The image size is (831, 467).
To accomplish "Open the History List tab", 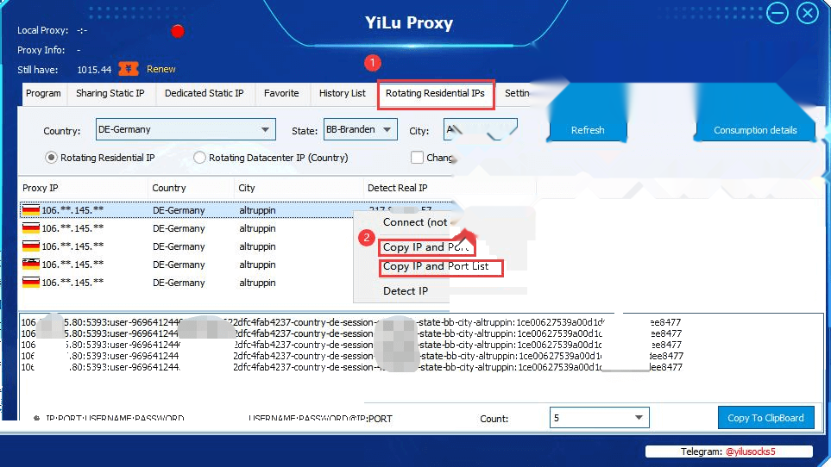I will (x=343, y=94).
